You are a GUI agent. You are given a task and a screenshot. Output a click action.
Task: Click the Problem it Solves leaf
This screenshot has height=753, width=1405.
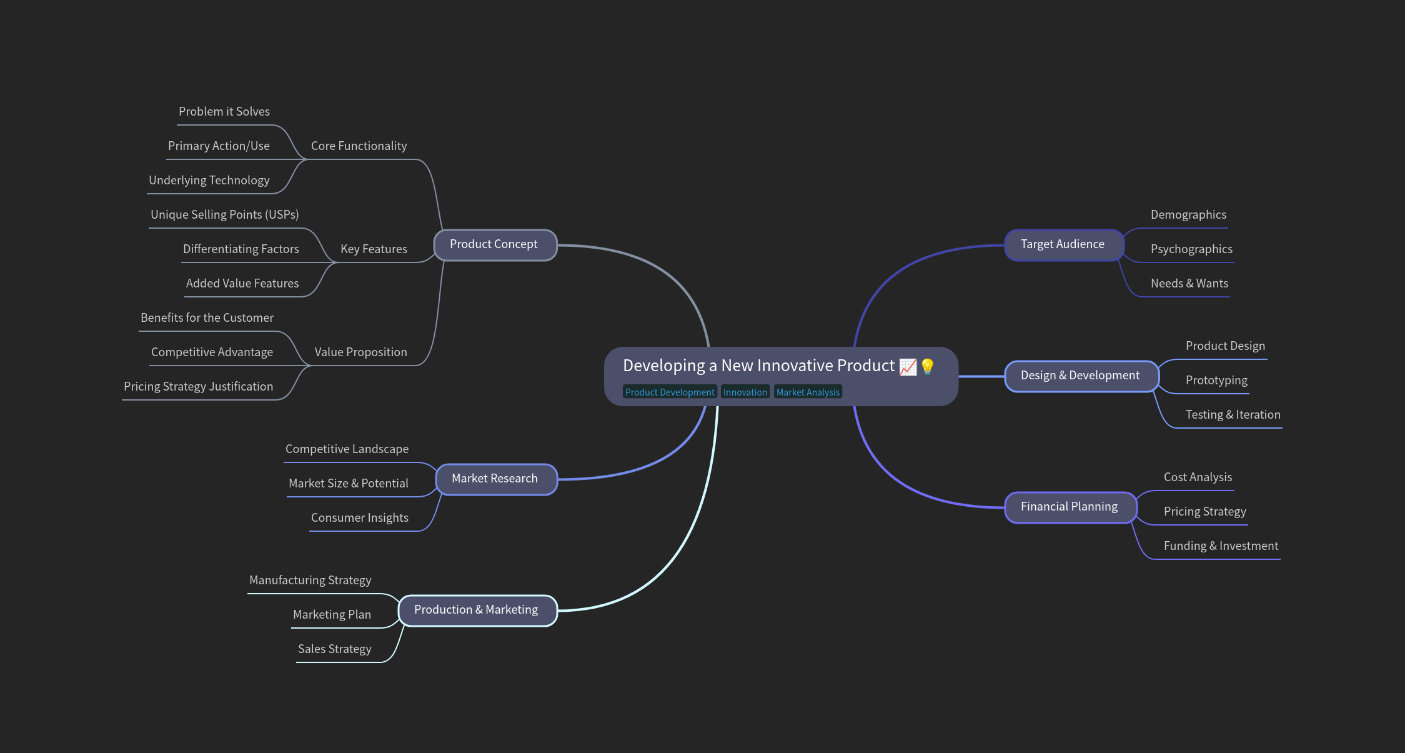(224, 112)
